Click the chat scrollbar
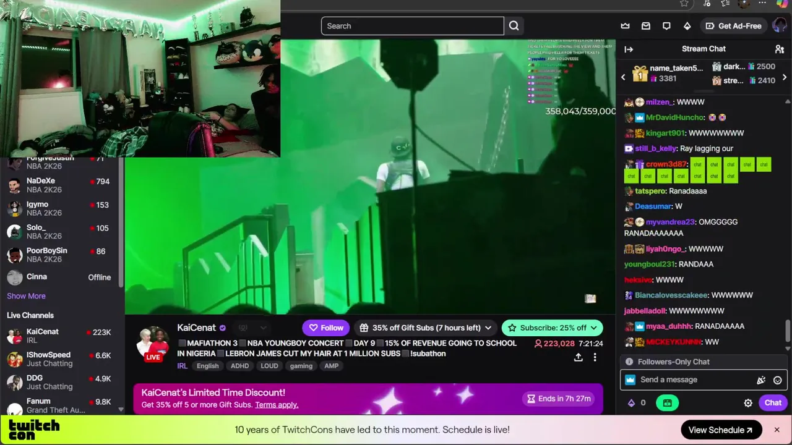 point(788,329)
